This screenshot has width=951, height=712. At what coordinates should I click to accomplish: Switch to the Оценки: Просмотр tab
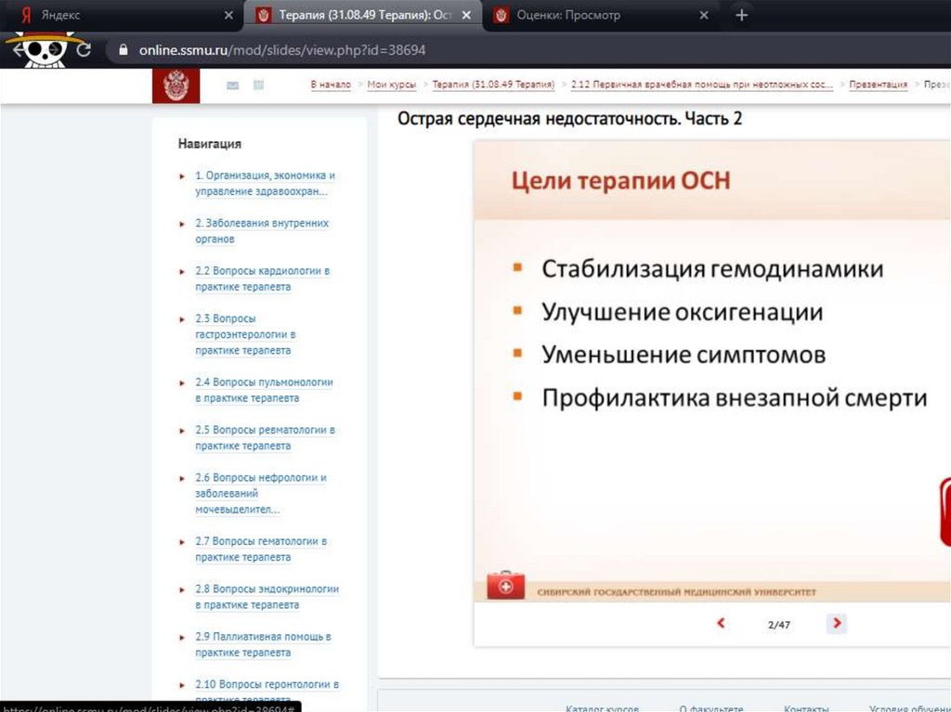pyautogui.click(x=601, y=15)
